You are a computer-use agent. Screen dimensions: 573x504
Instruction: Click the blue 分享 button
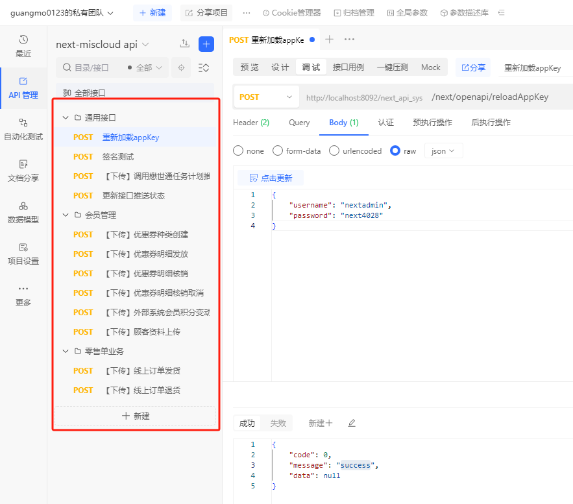coord(473,67)
